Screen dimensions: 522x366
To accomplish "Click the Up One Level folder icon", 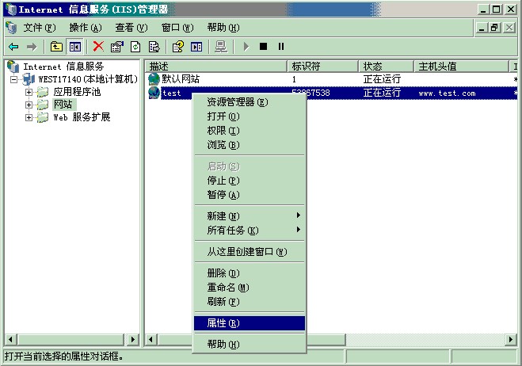I will [x=56, y=47].
